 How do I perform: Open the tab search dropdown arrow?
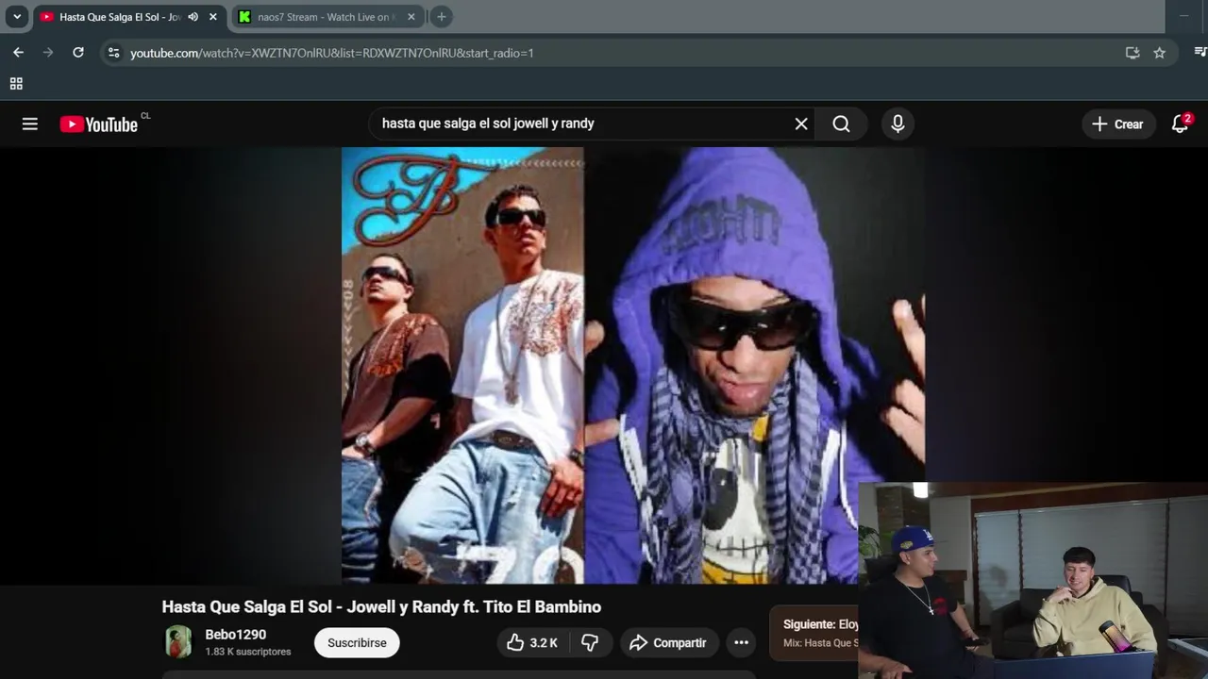point(16,17)
